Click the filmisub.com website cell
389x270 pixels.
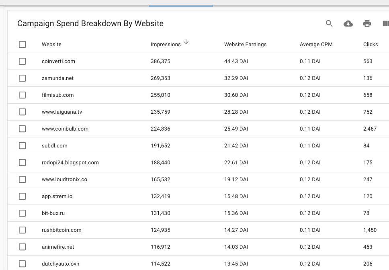(x=57, y=95)
